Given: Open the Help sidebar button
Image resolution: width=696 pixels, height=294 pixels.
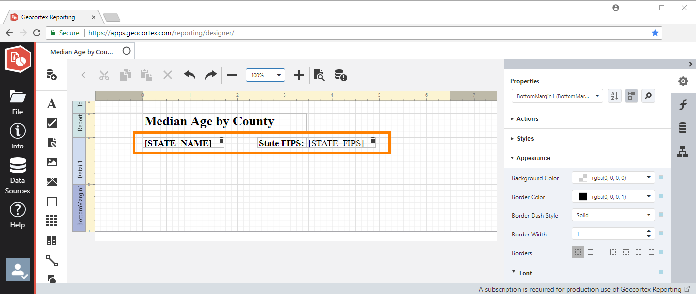Looking at the screenshot, I should pos(17,215).
